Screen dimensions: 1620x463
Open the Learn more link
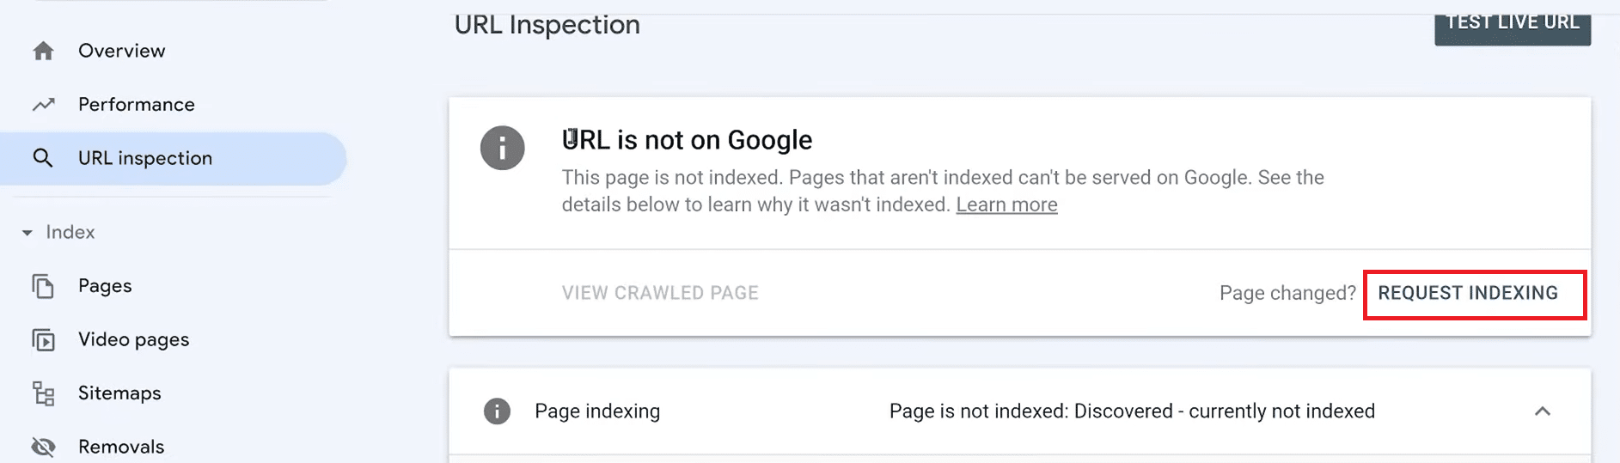click(x=1006, y=205)
